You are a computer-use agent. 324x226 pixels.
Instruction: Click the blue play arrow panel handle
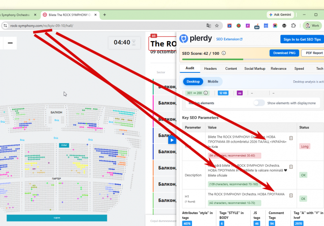click(172, 140)
